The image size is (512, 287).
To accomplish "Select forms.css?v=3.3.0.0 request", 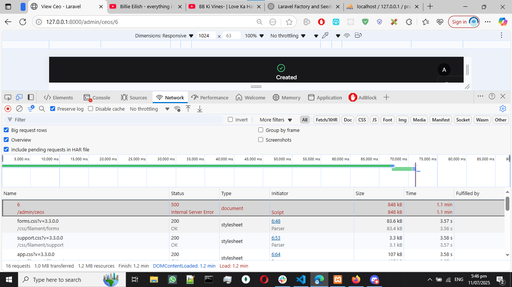I will (x=253, y=225).
